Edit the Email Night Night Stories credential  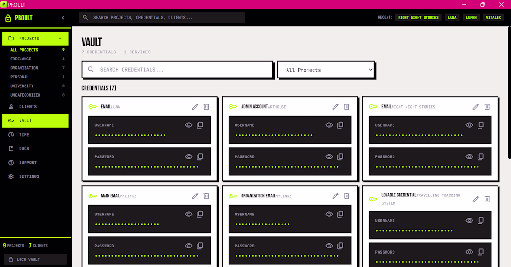pyautogui.click(x=476, y=107)
